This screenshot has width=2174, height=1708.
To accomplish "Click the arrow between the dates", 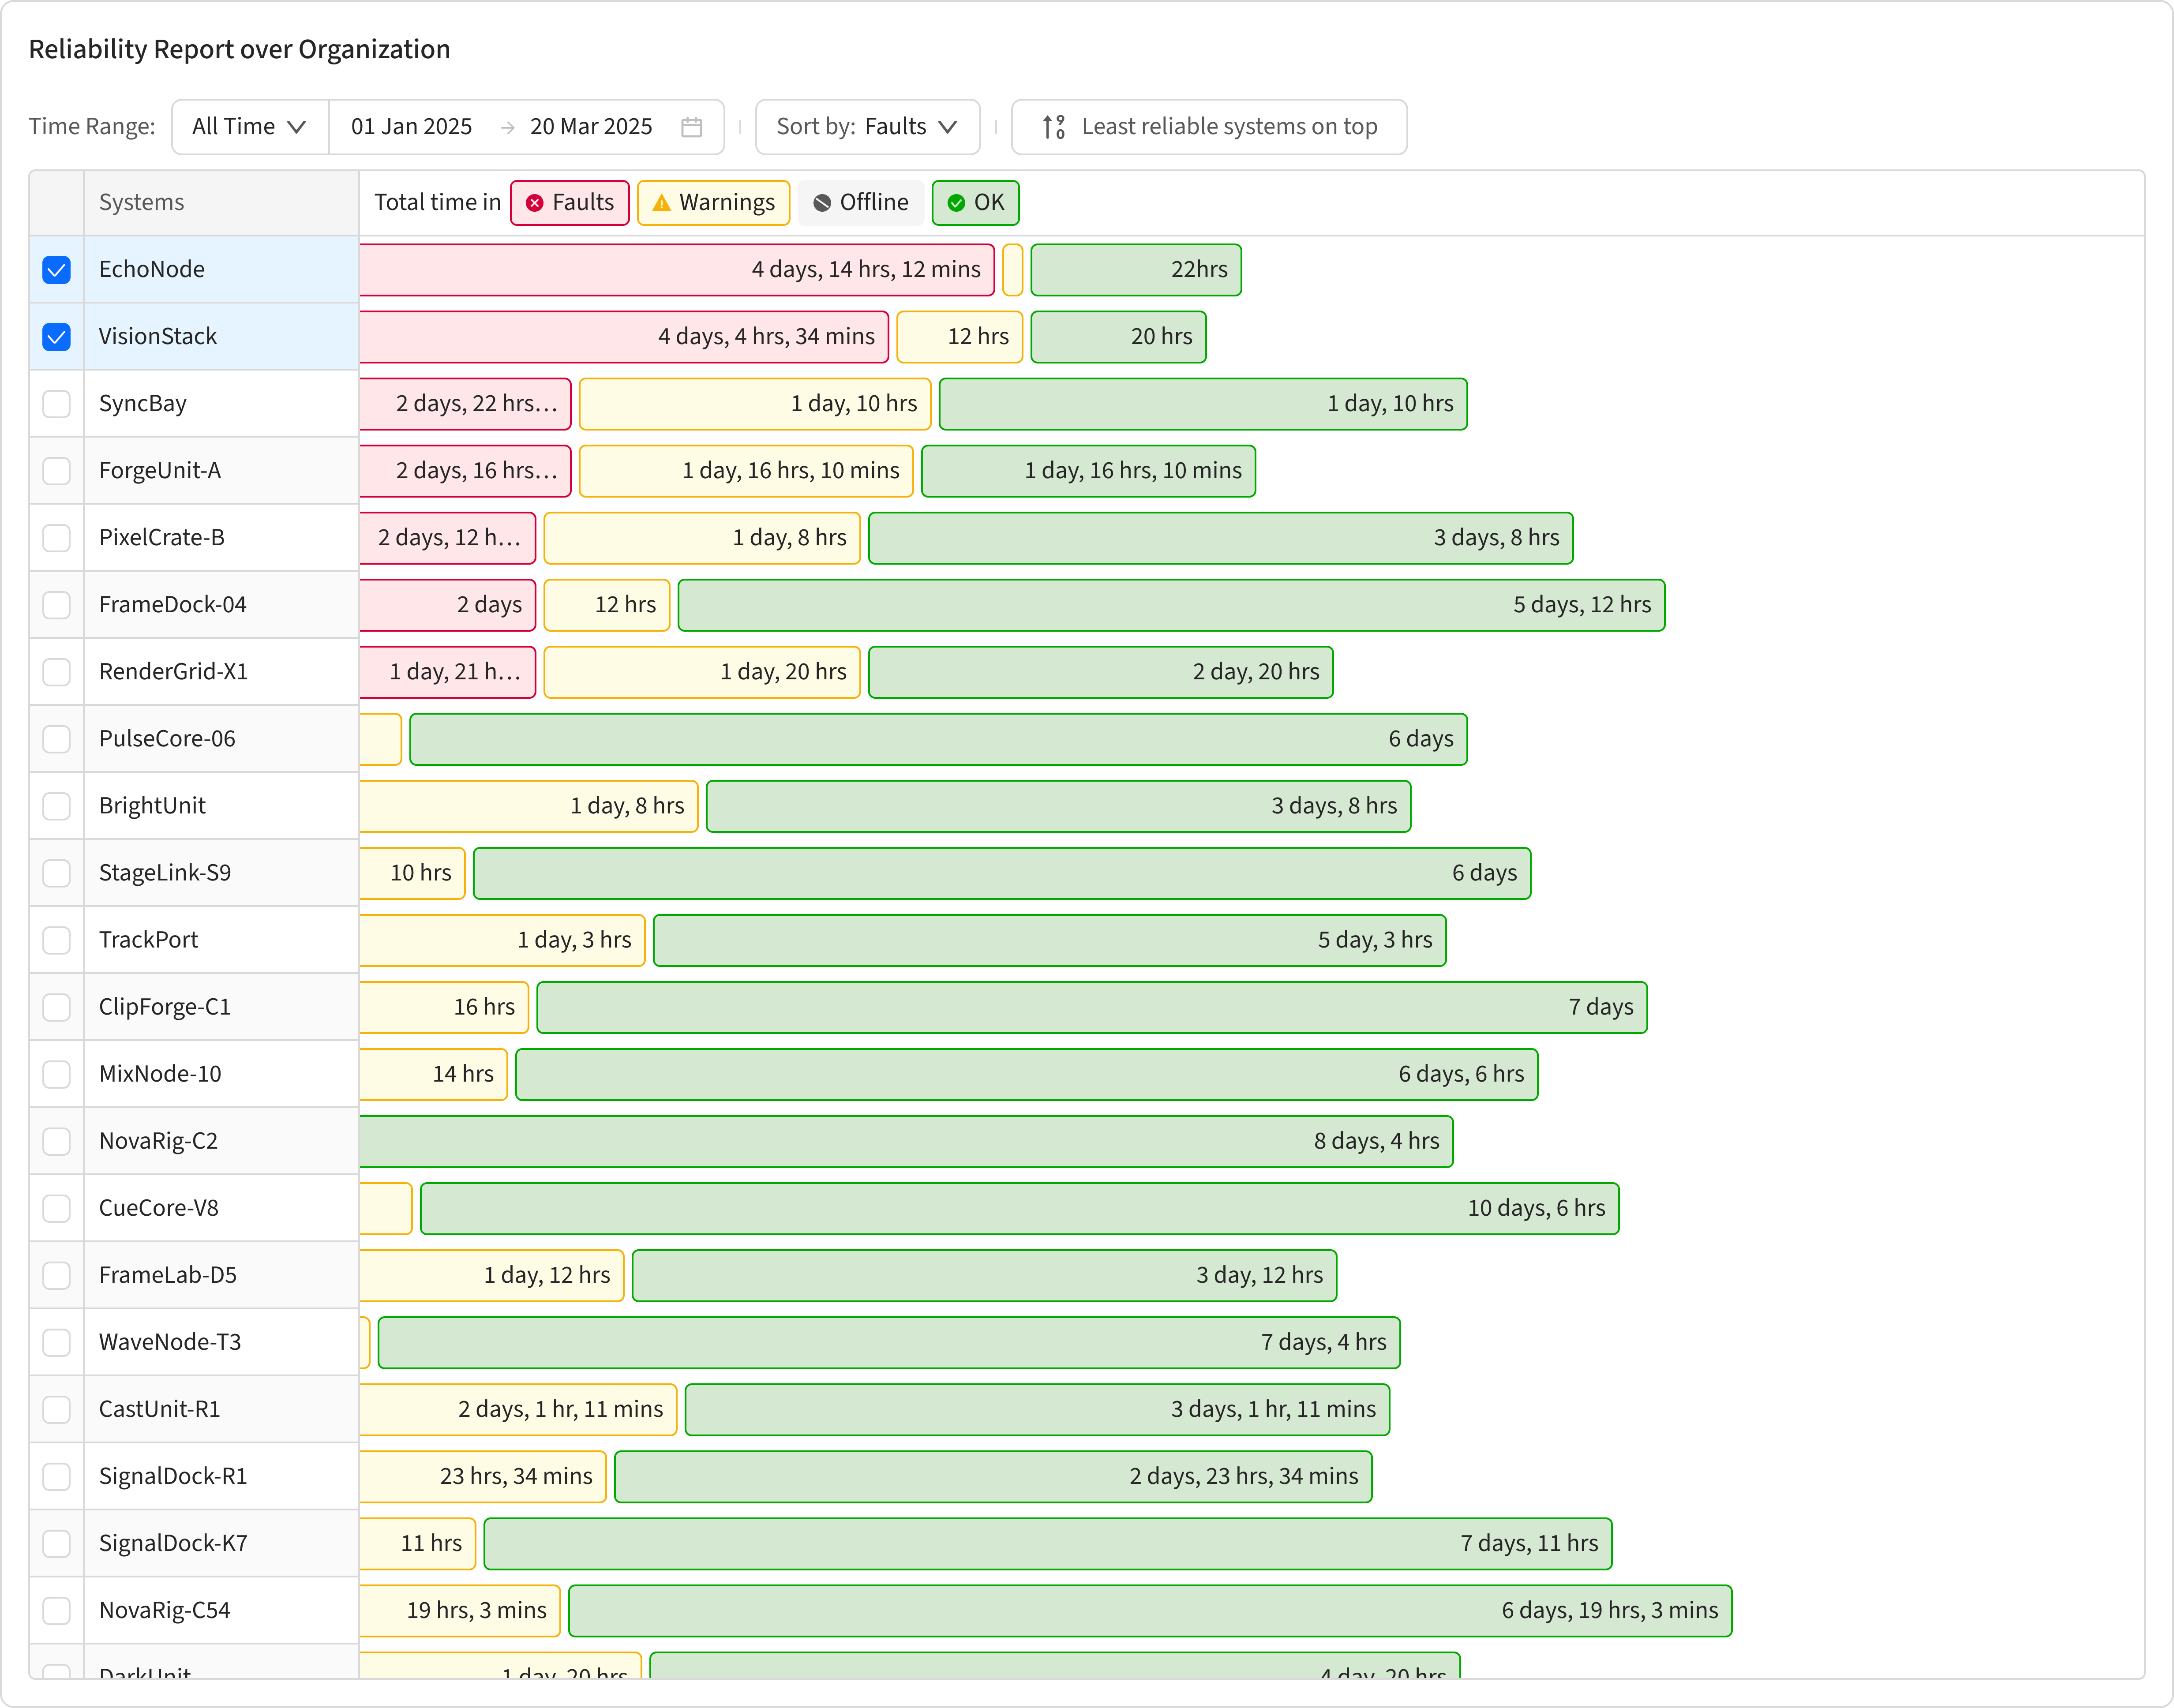I will [507, 127].
